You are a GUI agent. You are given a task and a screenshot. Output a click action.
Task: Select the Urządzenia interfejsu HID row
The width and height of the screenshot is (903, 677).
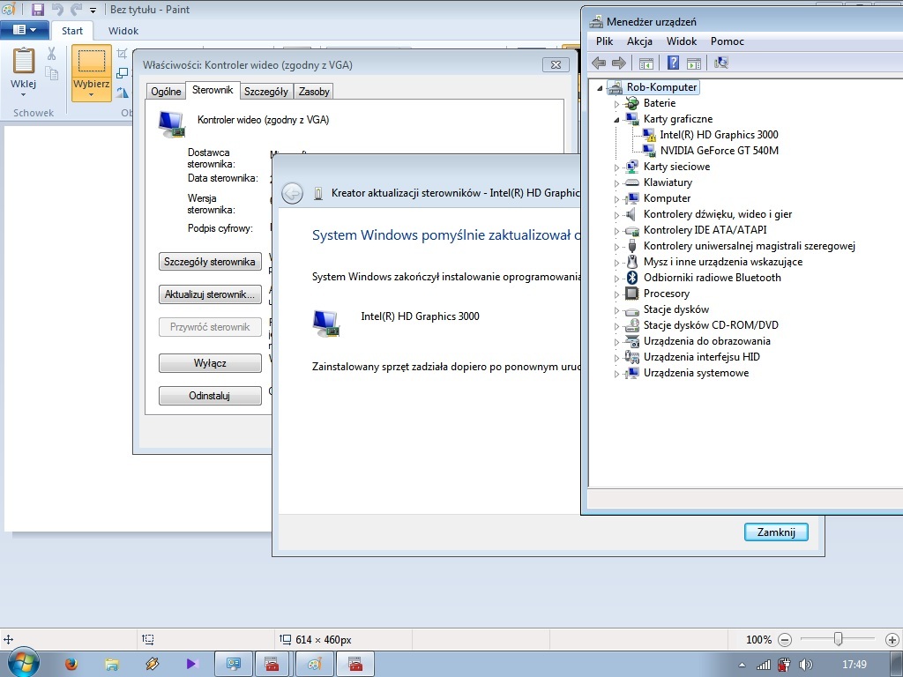(701, 356)
